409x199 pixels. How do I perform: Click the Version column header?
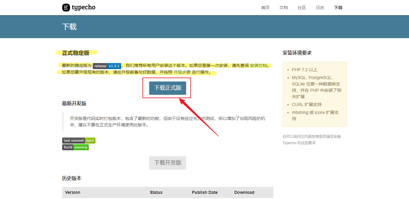point(73,192)
